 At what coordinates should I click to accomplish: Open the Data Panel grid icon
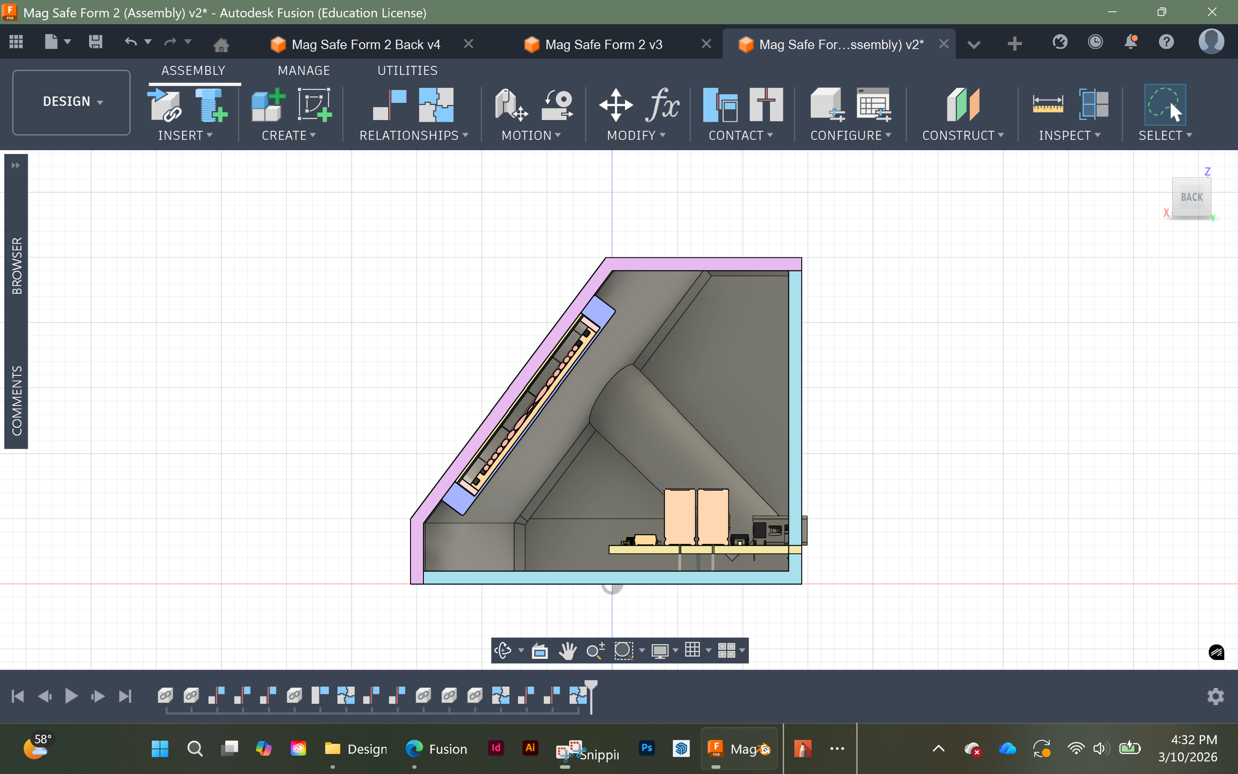click(x=16, y=42)
